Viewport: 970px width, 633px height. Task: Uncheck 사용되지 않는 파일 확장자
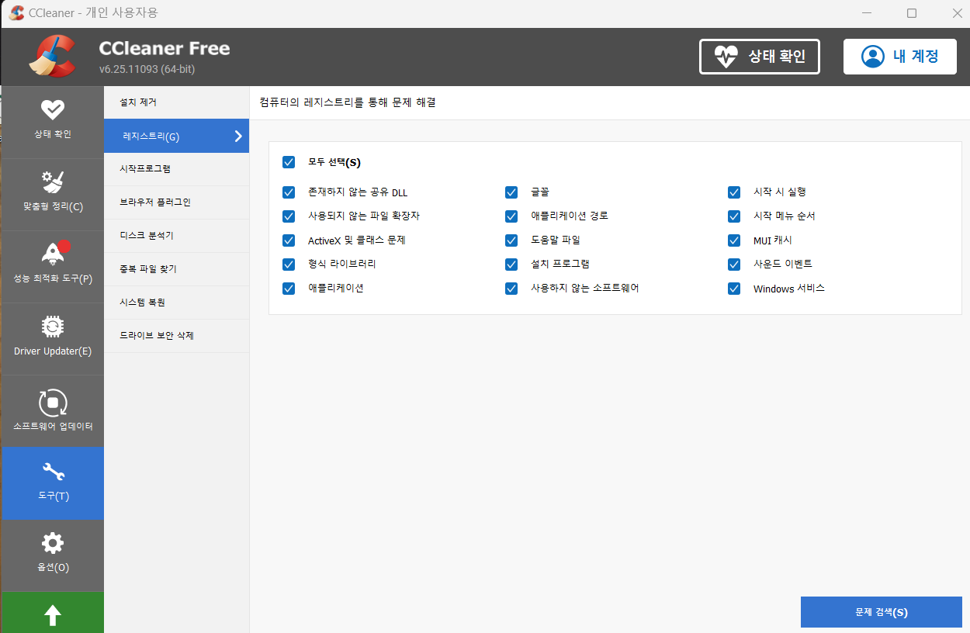coord(289,216)
